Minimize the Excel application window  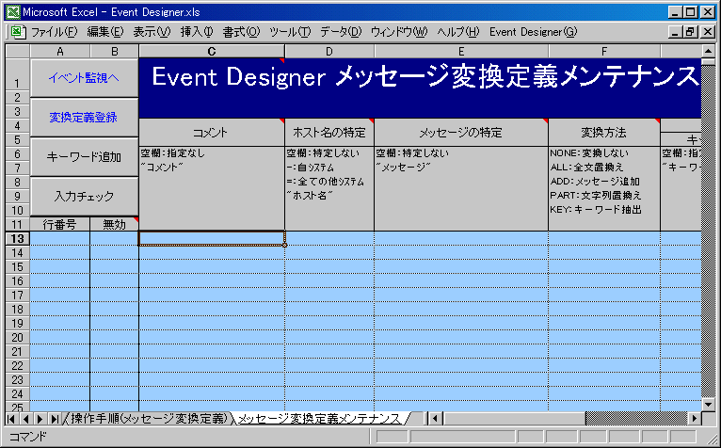(x=675, y=12)
